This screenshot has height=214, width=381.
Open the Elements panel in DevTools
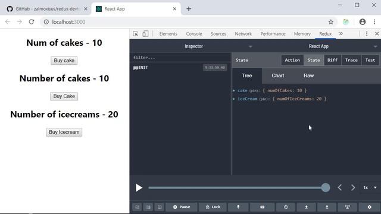click(168, 34)
